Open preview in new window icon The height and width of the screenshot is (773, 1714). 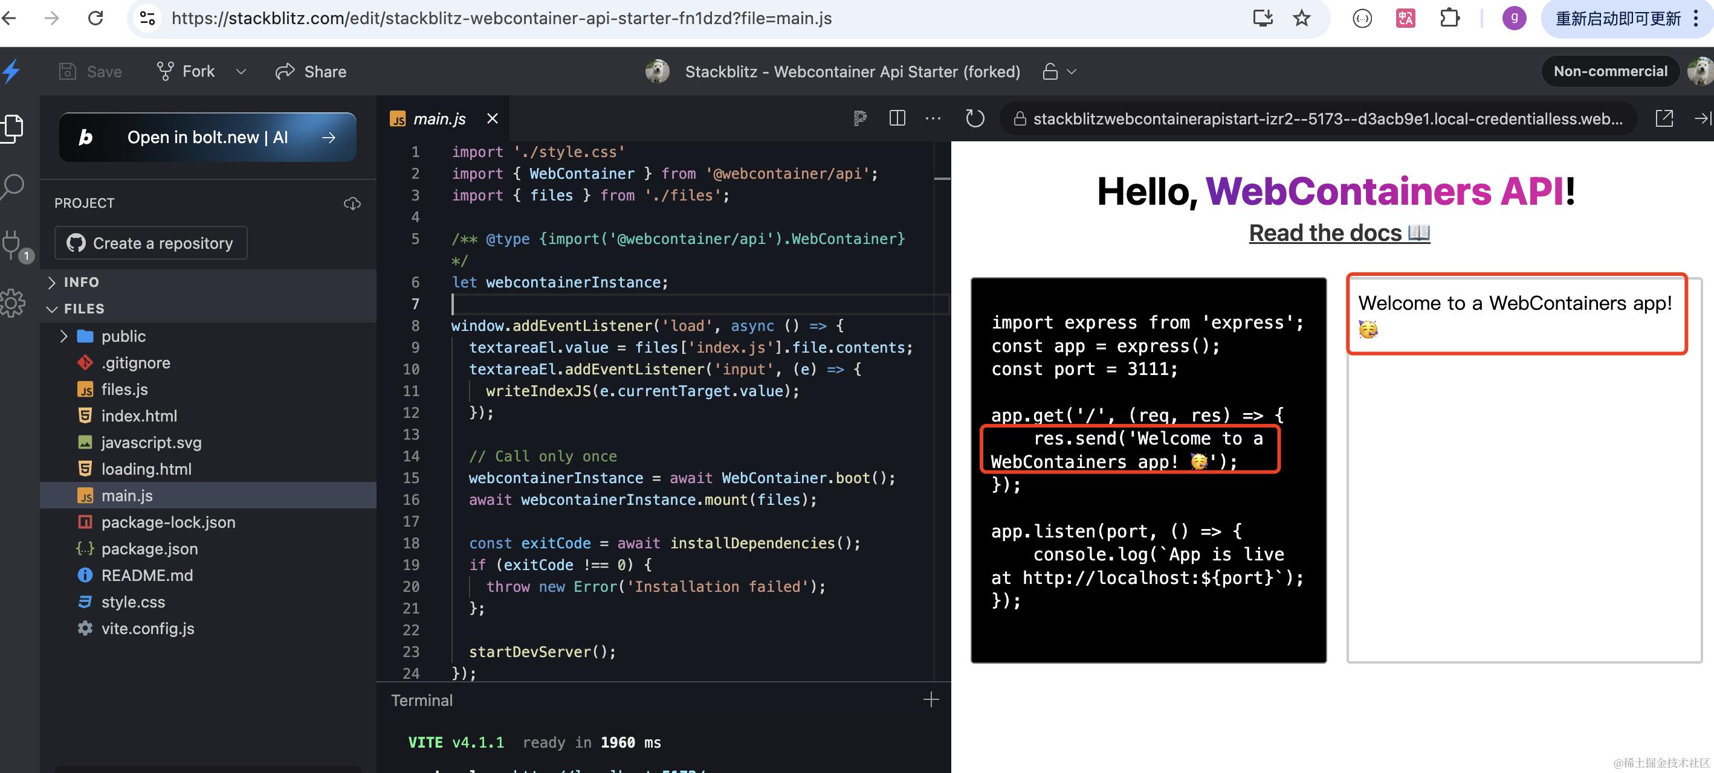[1663, 118]
